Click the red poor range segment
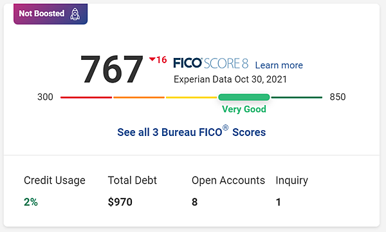The height and width of the screenshot is (232, 386). [86, 97]
